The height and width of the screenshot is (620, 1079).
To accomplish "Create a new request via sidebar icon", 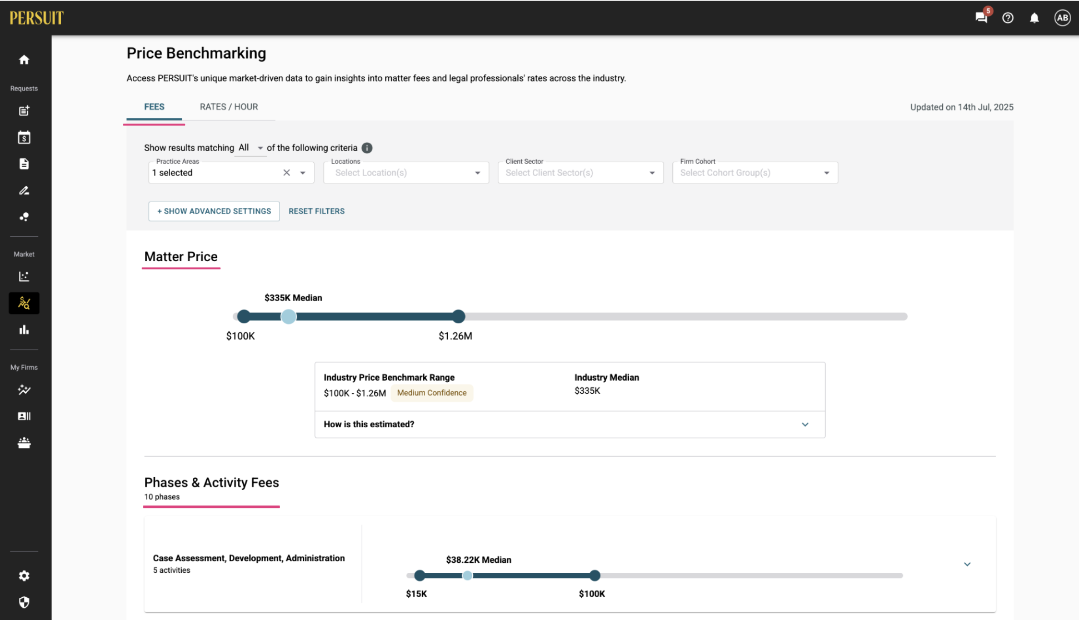I will [x=24, y=111].
